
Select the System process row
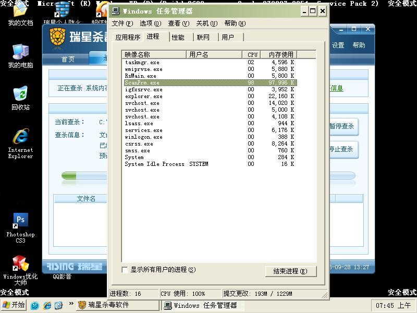[x=210, y=158]
